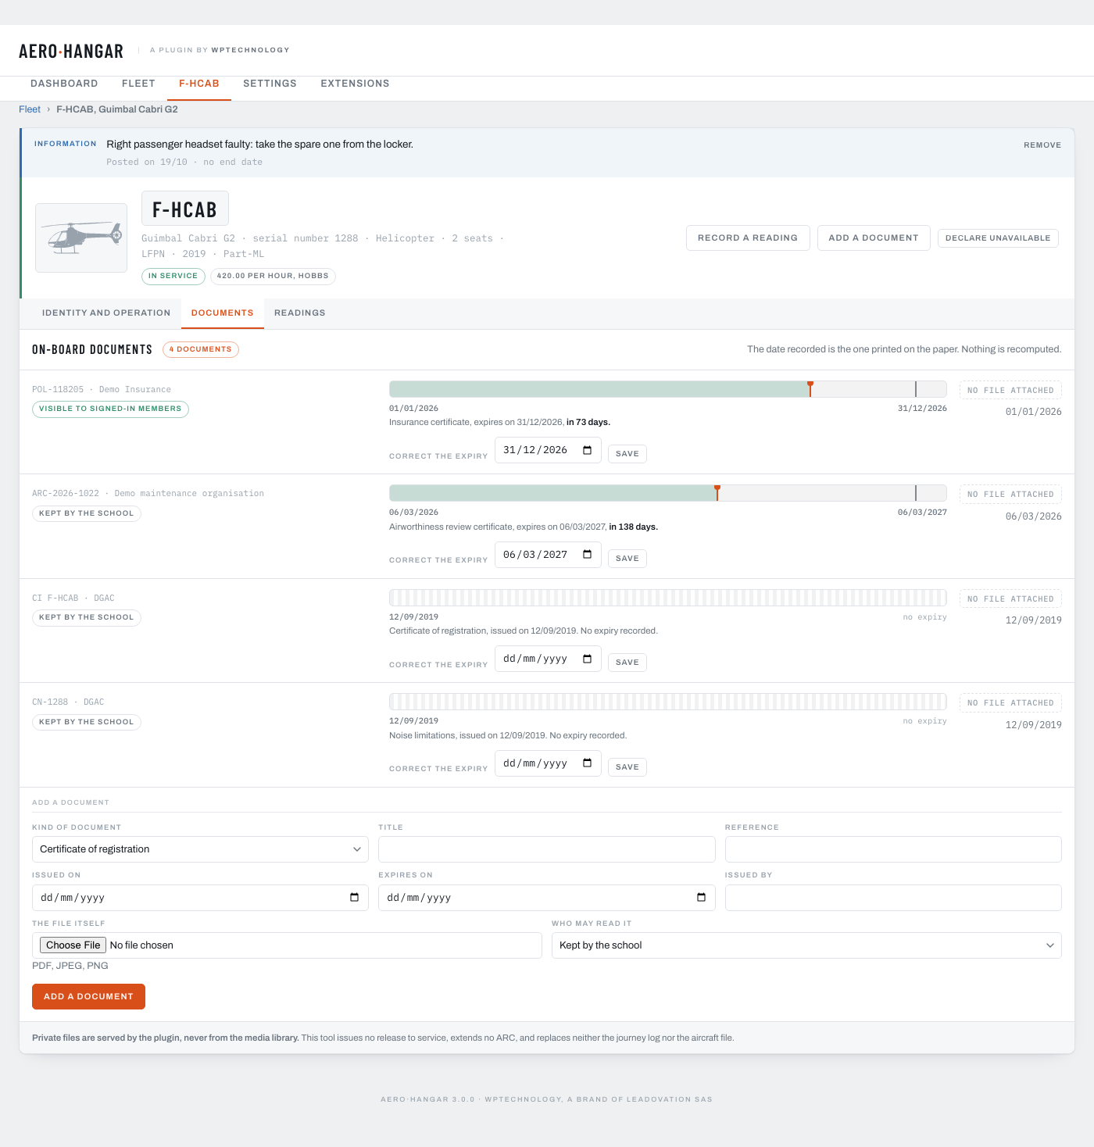
Task: Save the insurance expiry correction
Action: (627, 454)
